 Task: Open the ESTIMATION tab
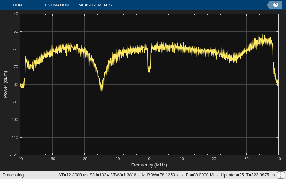click(x=57, y=5)
